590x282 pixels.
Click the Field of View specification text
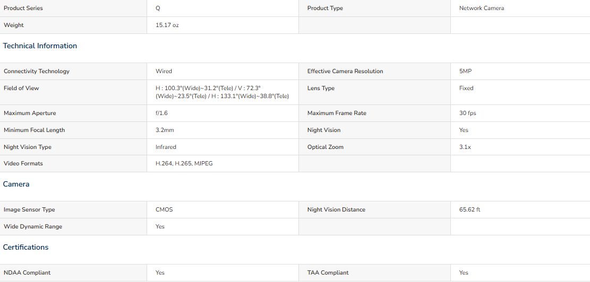(x=222, y=92)
